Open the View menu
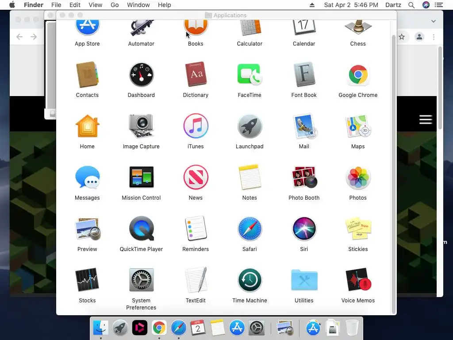The image size is (453, 340). tap(96, 5)
